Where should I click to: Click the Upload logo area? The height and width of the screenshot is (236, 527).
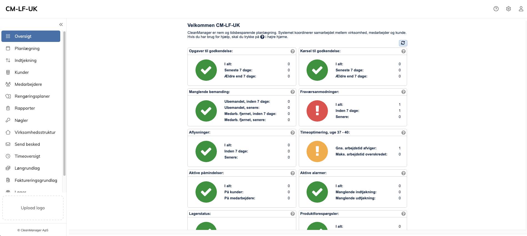point(33,208)
